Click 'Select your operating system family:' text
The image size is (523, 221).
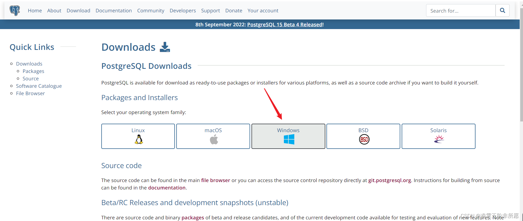(144, 112)
